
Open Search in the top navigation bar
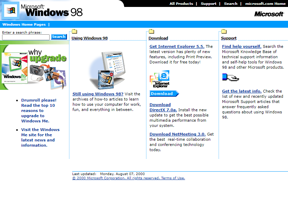click(231, 4)
